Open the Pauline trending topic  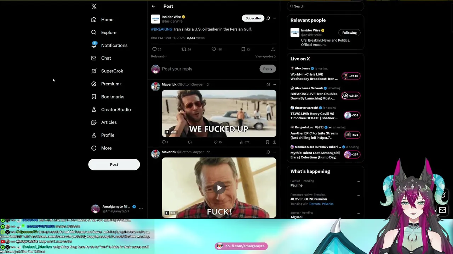(x=297, y=186)
